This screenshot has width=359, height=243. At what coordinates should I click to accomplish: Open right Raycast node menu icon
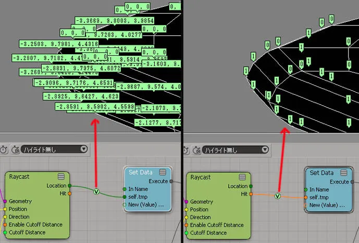tap(242, 177)
